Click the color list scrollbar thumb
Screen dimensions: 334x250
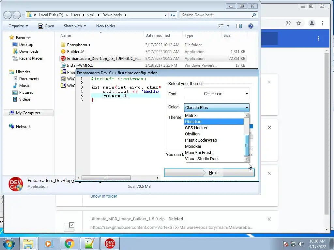pyautogui.click(x=247, y=146)
